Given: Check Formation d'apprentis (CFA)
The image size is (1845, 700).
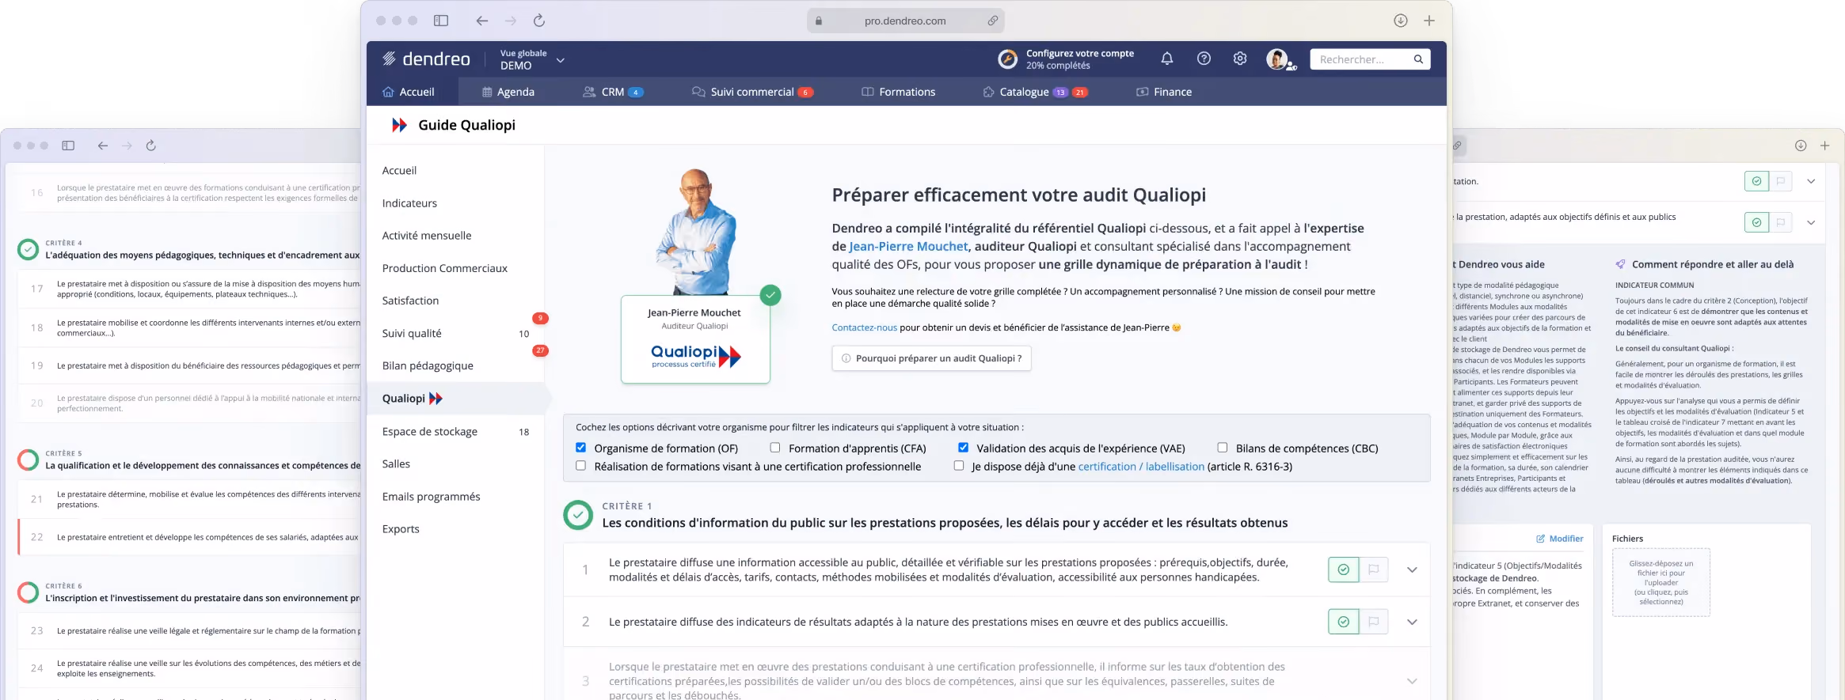Looking at the screenshot, I should (x=775, y=448).
